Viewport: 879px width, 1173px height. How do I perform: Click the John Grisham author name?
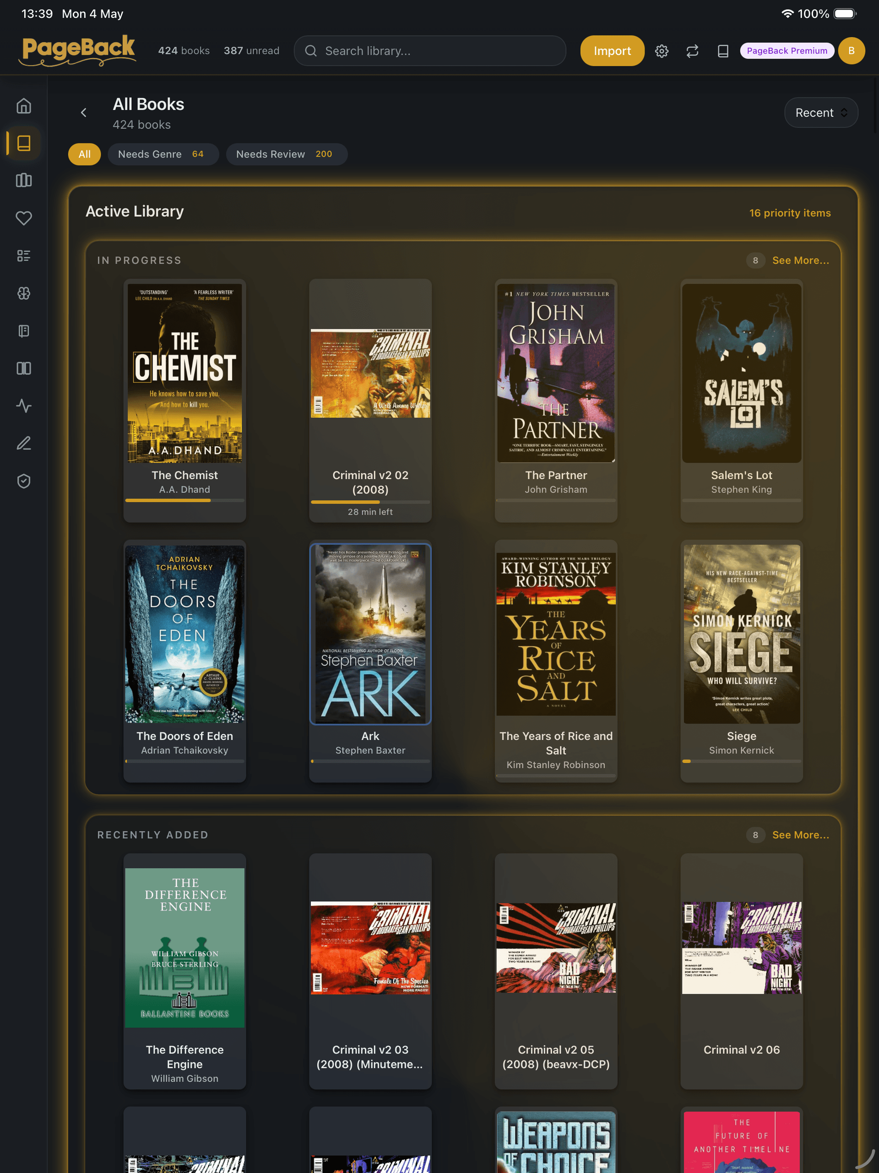point(556,489)
